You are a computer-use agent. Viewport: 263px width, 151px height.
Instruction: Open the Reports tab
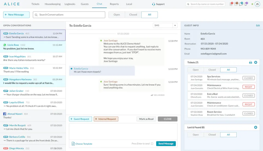click(114, 4)
